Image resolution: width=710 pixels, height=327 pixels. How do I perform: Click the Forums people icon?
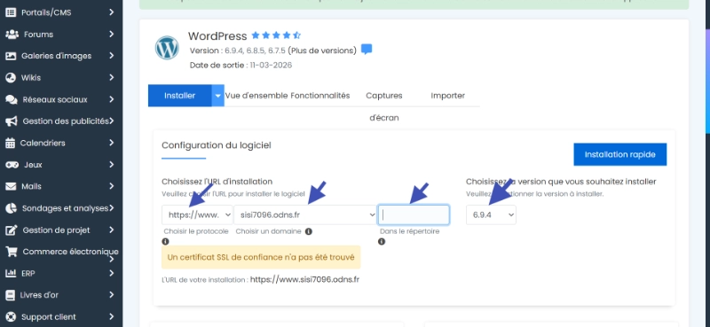pos(12,34)
